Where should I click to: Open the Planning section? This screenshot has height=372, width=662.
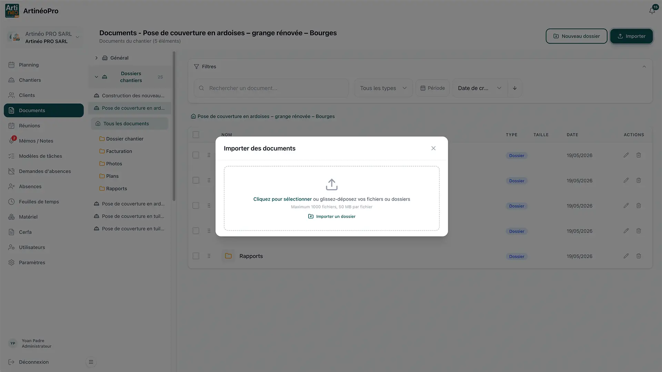click(44, 65)
